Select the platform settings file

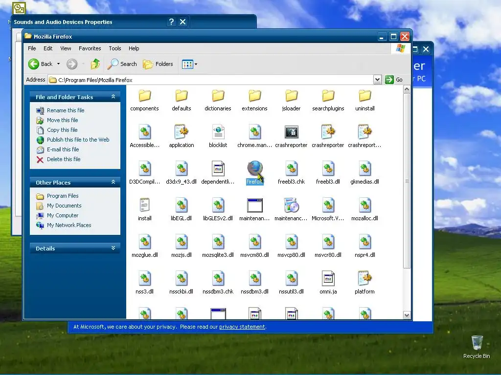click(365, 278)
